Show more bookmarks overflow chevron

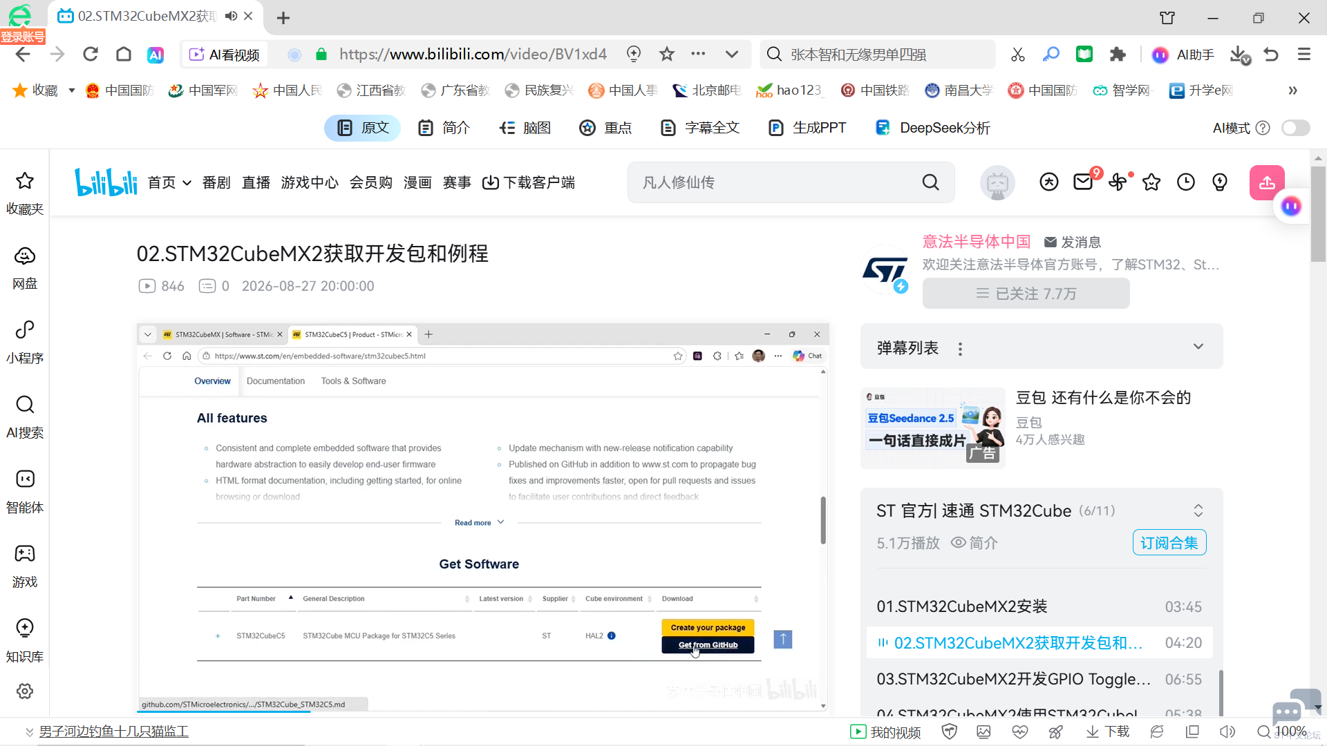[x=1293, y=90]
